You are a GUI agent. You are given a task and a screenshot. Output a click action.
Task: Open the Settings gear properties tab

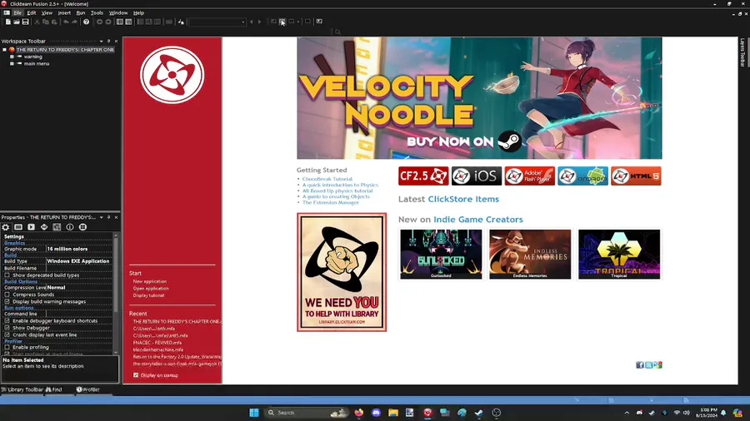[5, 227]
